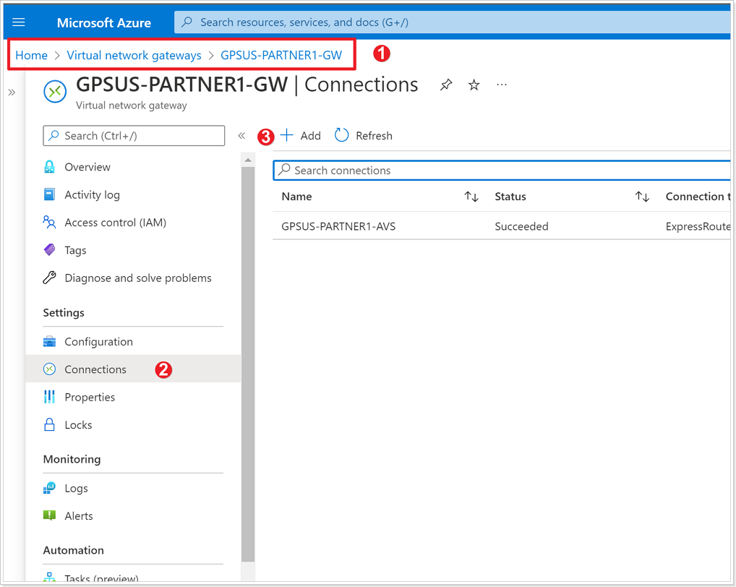The image size is (736, 587).
Task: Click the IAM people icon
Action: pos(49,222)
